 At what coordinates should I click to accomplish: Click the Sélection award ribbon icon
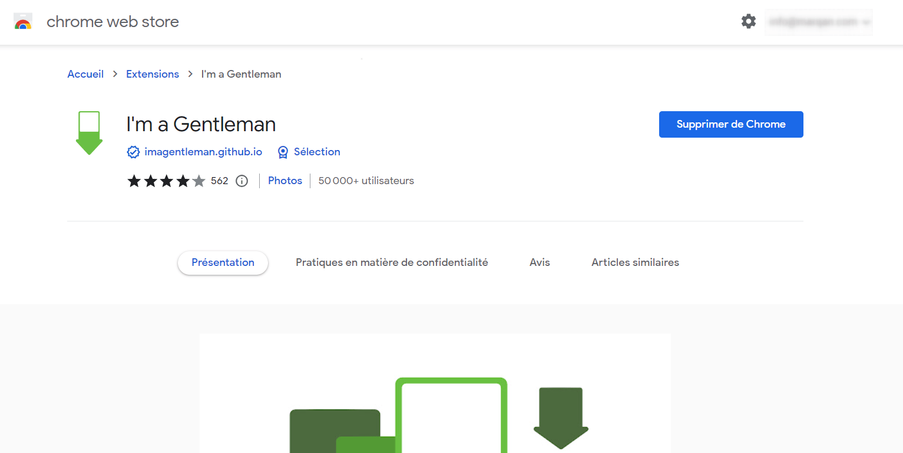[283, 152]
